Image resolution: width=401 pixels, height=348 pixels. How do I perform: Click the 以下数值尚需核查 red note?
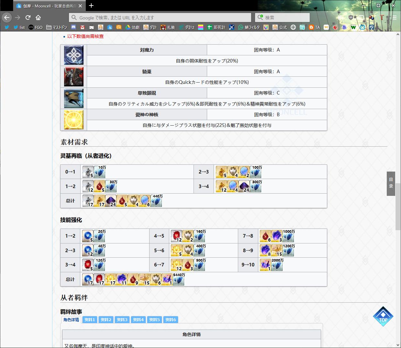click(x=85, y=36)
